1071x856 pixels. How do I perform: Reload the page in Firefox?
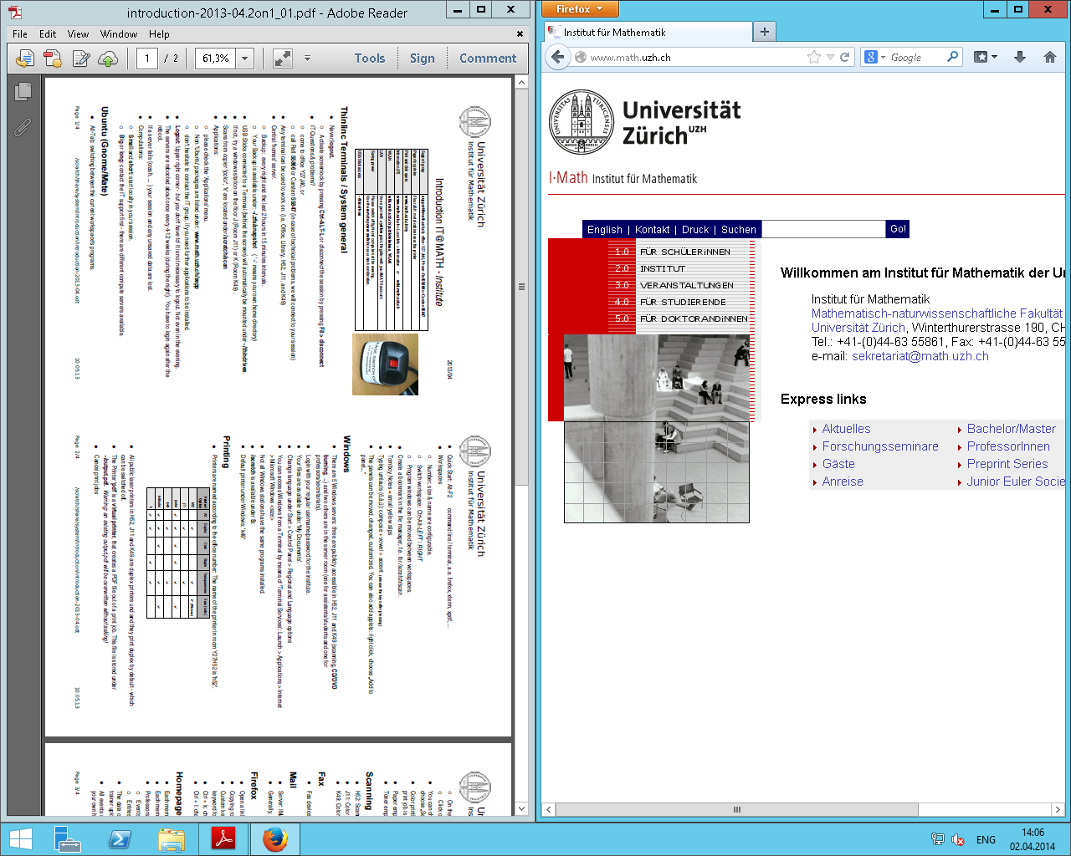tap(845, 57)
